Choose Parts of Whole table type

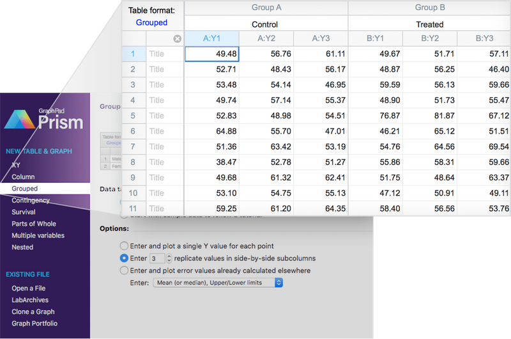tap(34, 224)
